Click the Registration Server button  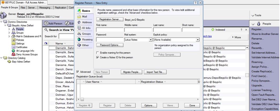[x=110, y=19]
